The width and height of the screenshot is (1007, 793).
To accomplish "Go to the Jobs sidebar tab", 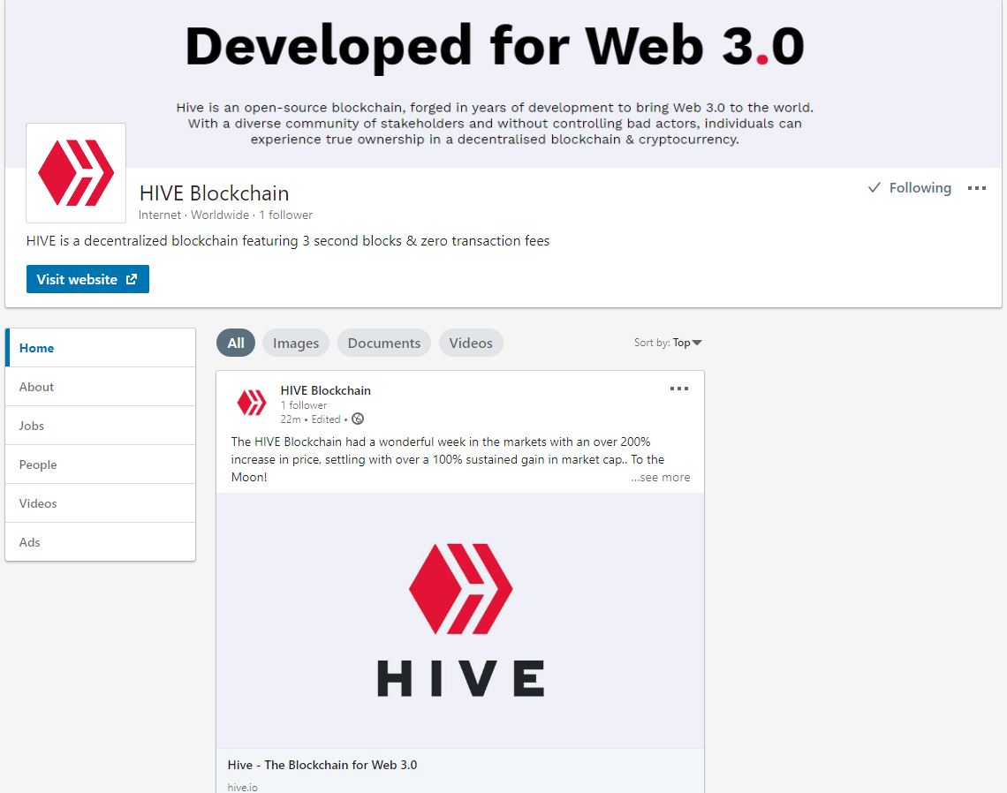I will tap(100, 426).
